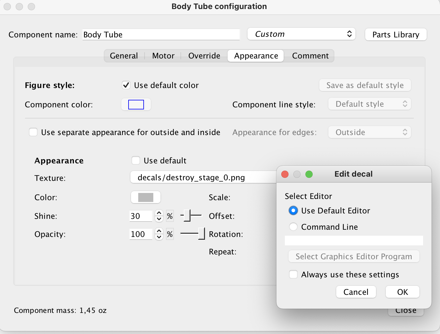440x334 pixels.
Task: Select the Command Line radio button
Action: 293,227
